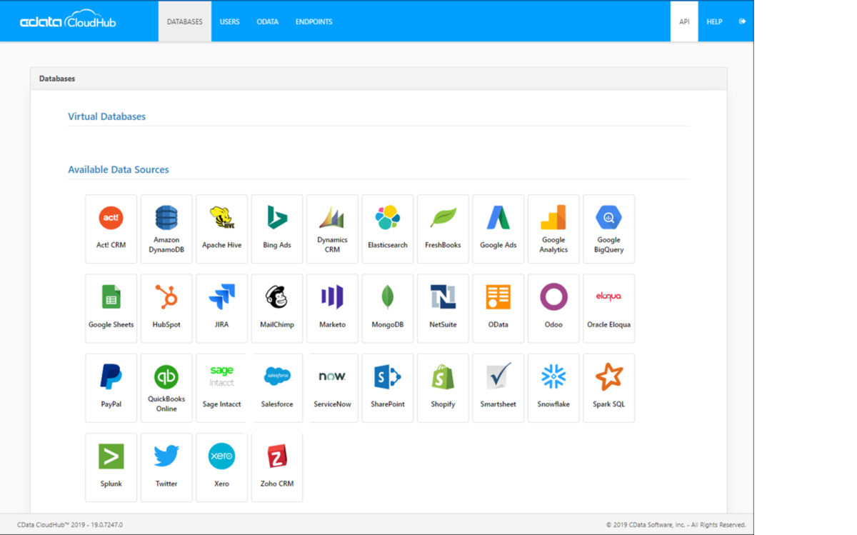Select the Bing Ads data source
Screen dimensions: 857x535
click(x=277, y=229)
